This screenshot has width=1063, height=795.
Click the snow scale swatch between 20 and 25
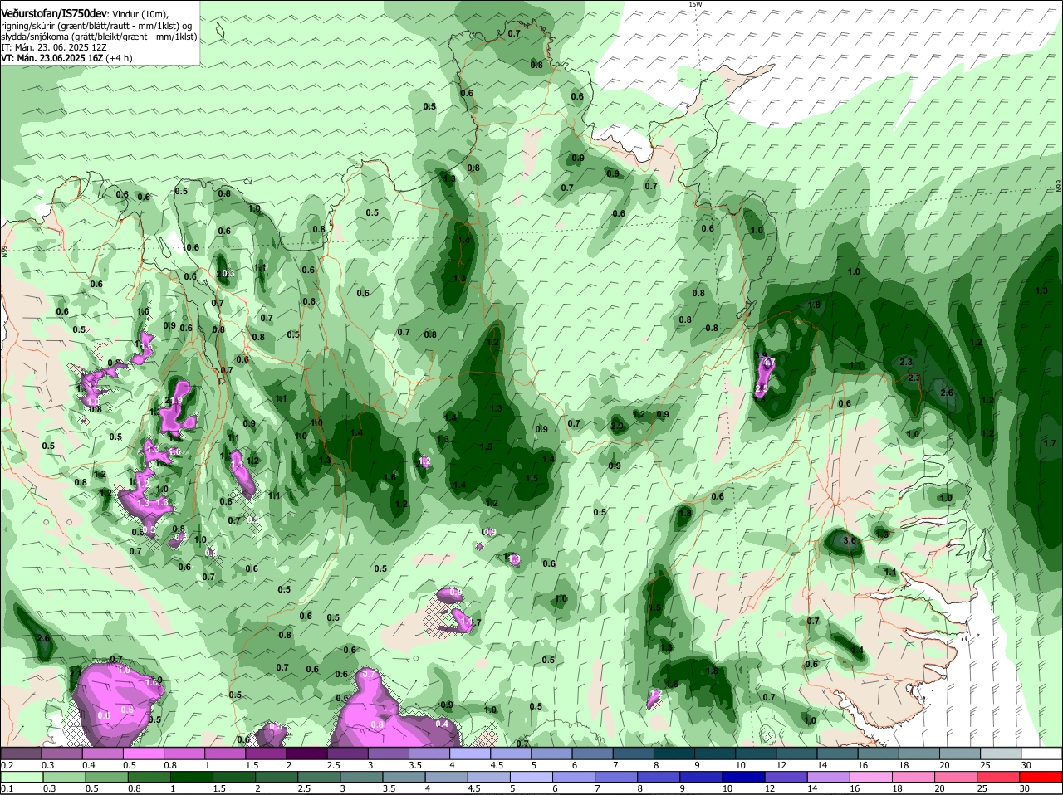pyautogui.click(x=962, y=754)
